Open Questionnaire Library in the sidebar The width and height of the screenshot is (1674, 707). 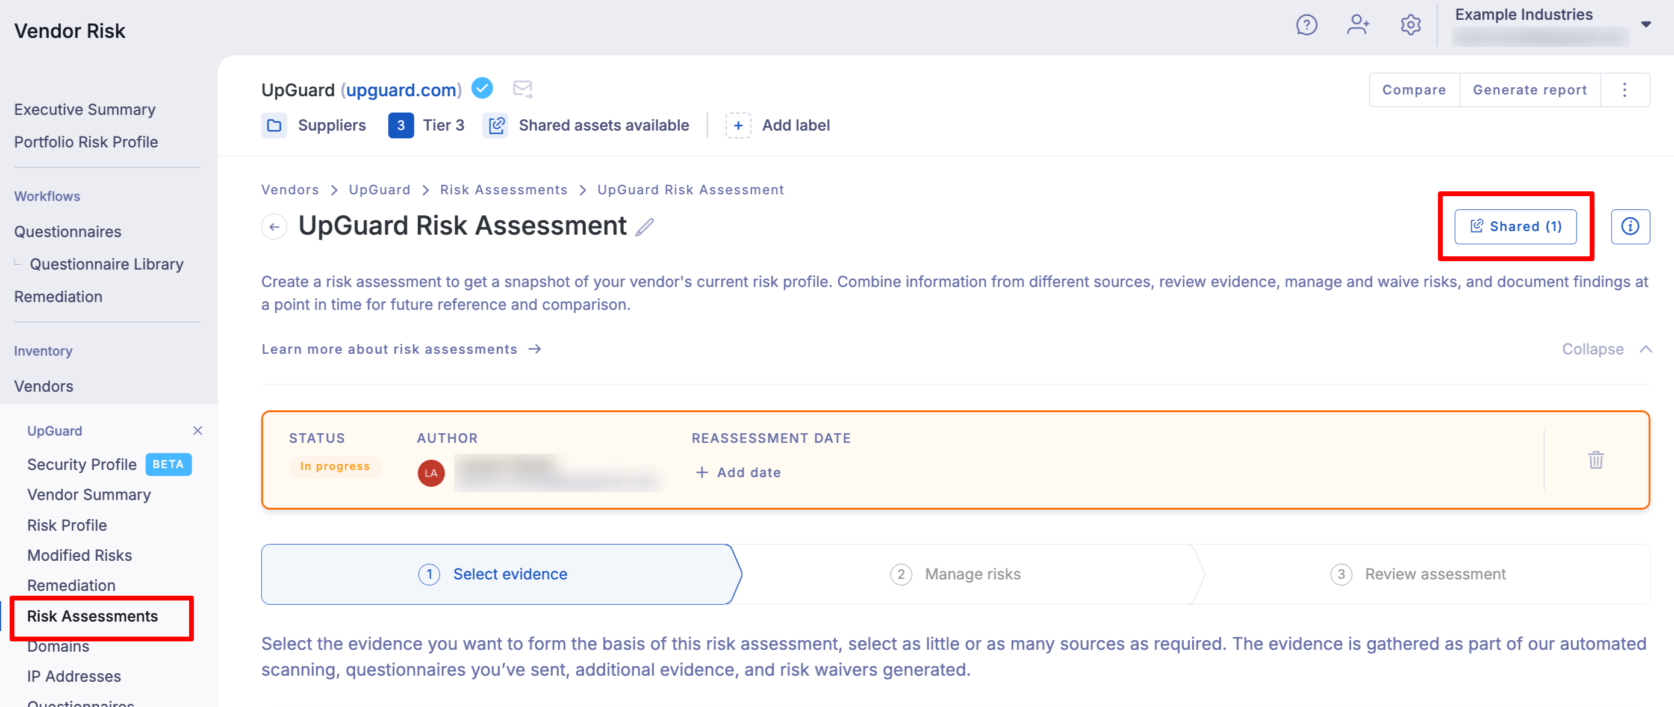[x=107, y=264]
